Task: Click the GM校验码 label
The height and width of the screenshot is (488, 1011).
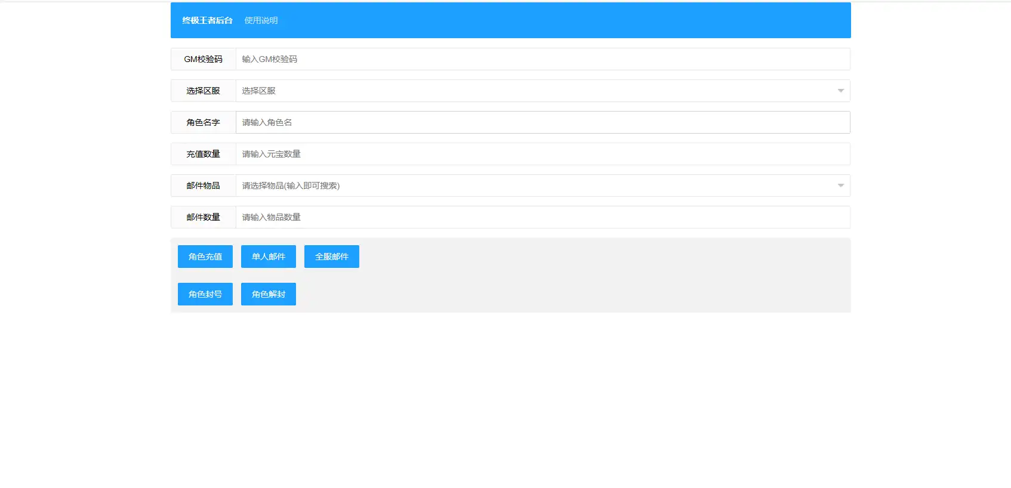Action: [204, 59]
